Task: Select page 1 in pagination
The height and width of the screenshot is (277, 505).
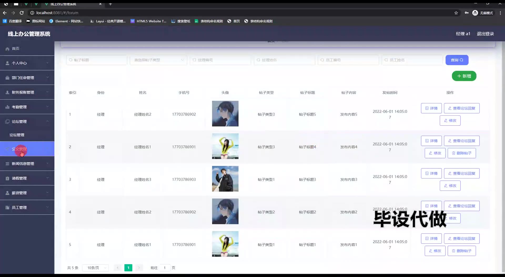Action: click(x=128, y=268)
